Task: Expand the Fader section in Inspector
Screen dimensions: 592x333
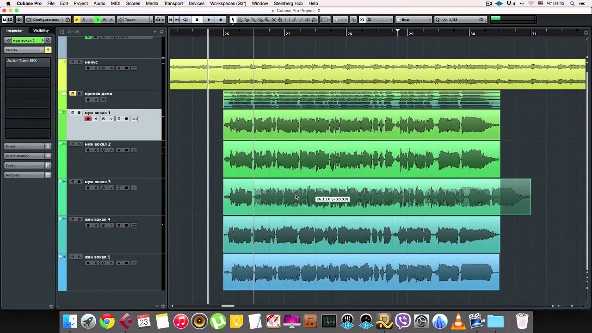Action: pyautogui.click(x=25, y=165)
